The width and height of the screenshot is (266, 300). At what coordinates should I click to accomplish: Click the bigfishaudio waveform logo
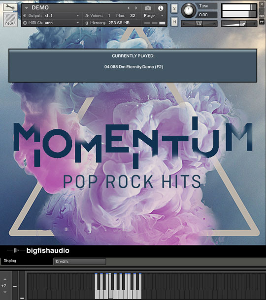click(16, 250)
